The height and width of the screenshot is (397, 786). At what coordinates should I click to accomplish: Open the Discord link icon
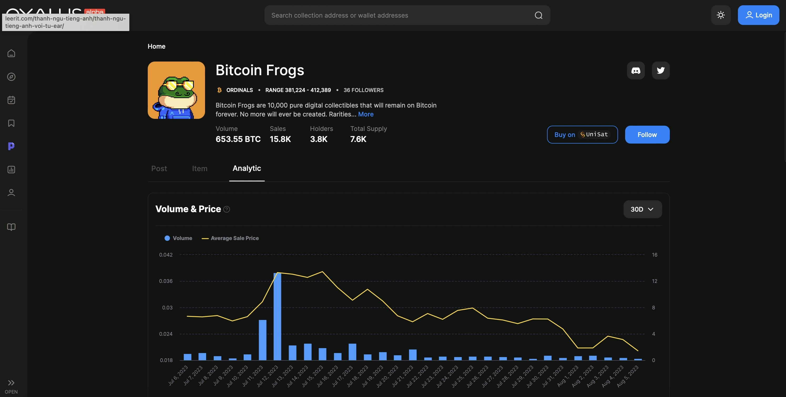(x=636, y=70)
